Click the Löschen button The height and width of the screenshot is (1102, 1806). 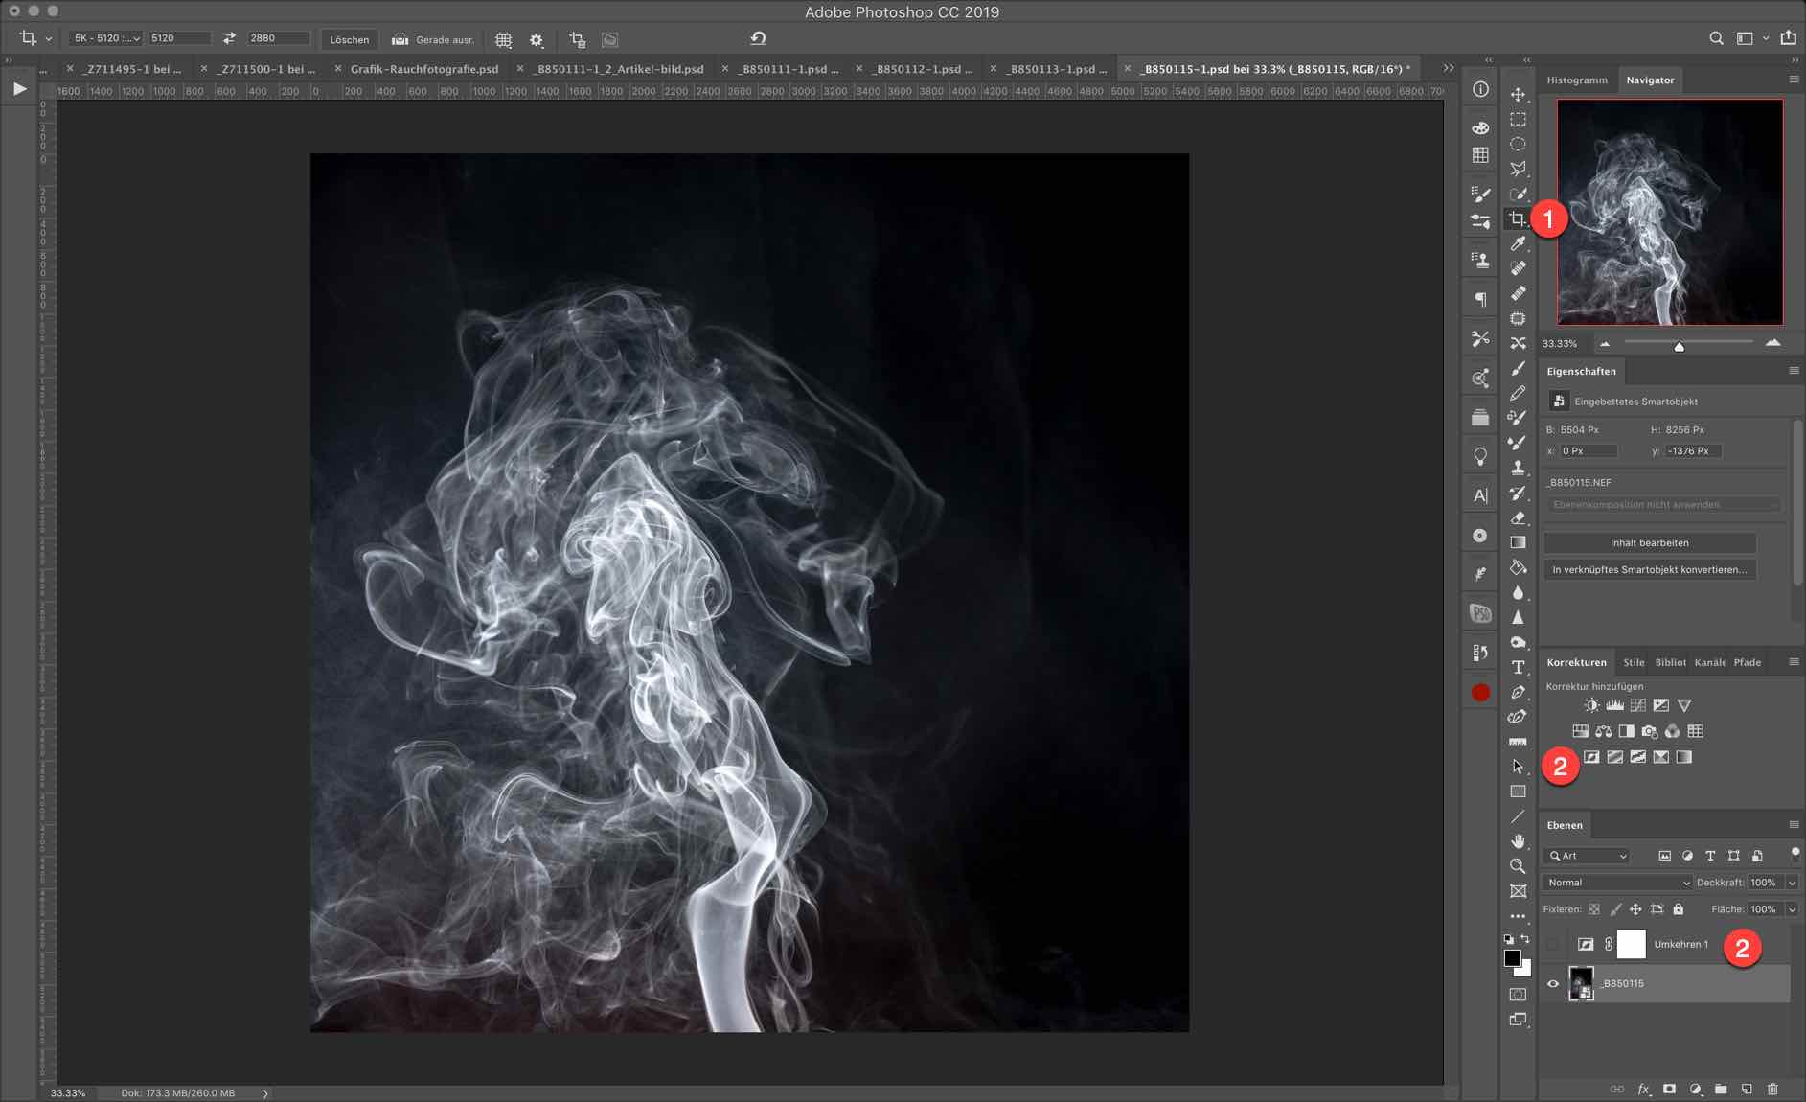[349, 39]
